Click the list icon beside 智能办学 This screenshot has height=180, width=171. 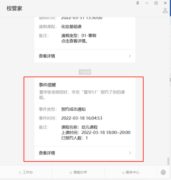(x=71, y=173)
